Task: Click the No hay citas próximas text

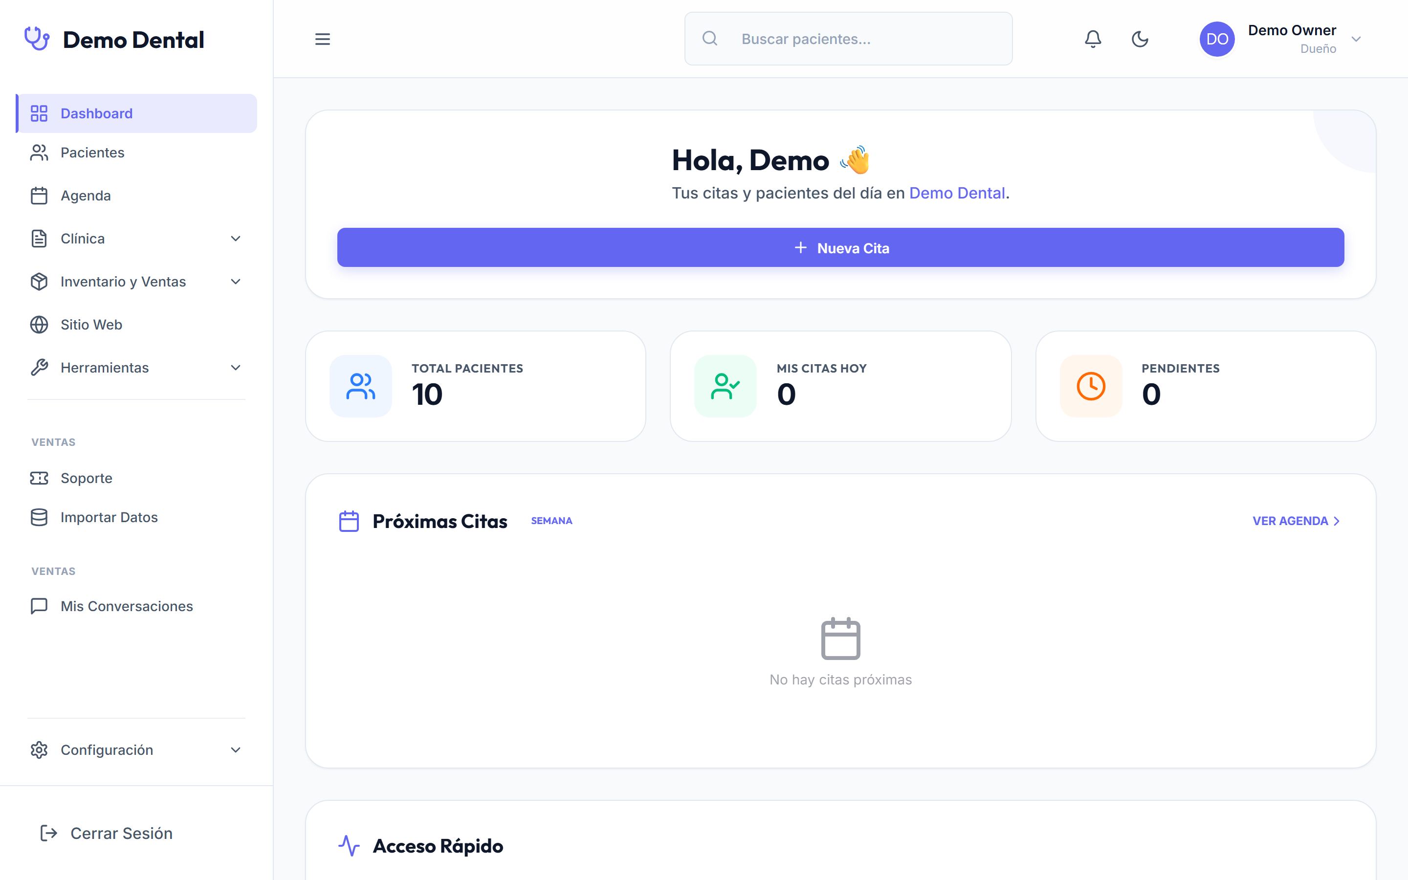Action: (840, 680)
